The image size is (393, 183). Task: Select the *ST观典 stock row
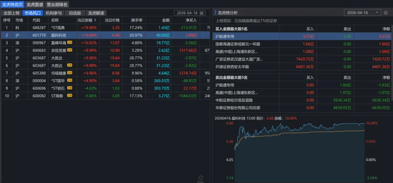[x=105, y=28]
